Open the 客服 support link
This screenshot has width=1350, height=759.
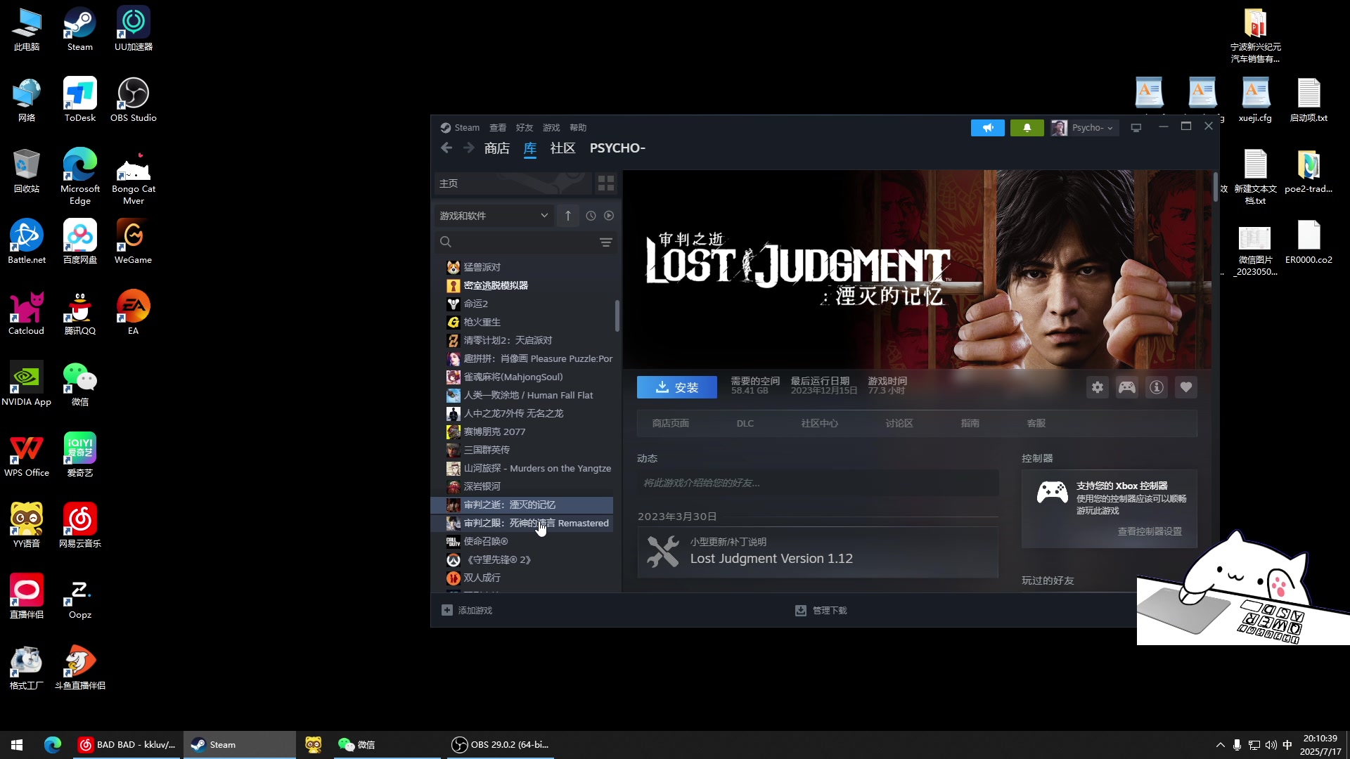1036,423
